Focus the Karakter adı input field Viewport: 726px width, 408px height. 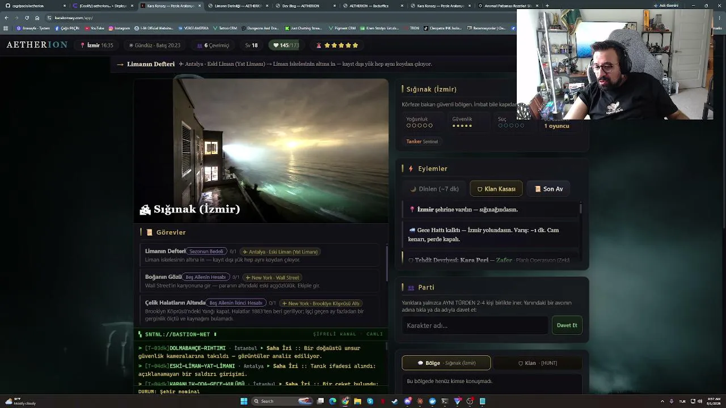pyautogui.click(x=474, y=325)
